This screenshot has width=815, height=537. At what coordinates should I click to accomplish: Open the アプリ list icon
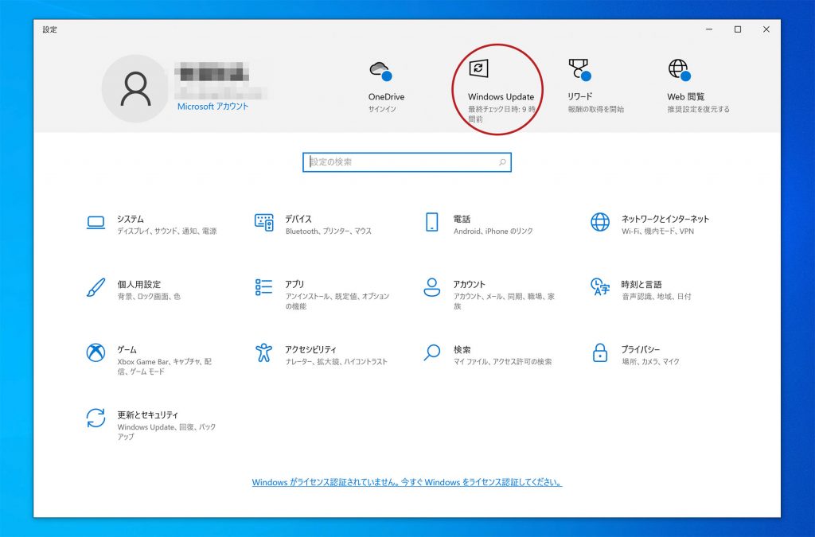pyautogui.click(x=264, y=287)
